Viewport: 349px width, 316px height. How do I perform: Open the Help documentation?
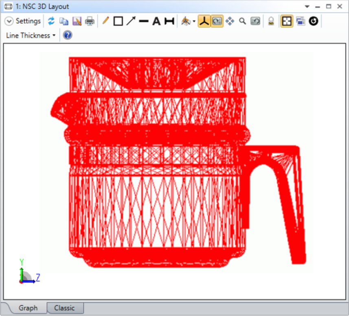click(67, 35)
